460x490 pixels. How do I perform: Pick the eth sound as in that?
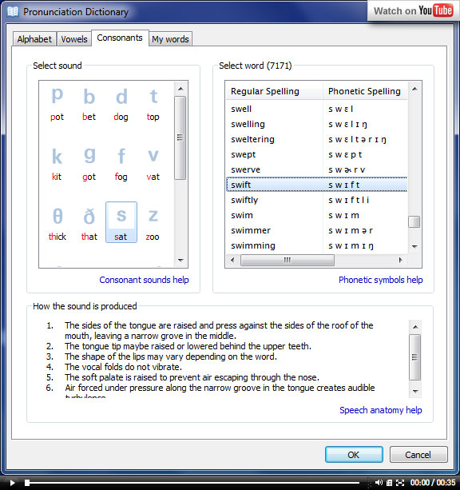[89, 224]
